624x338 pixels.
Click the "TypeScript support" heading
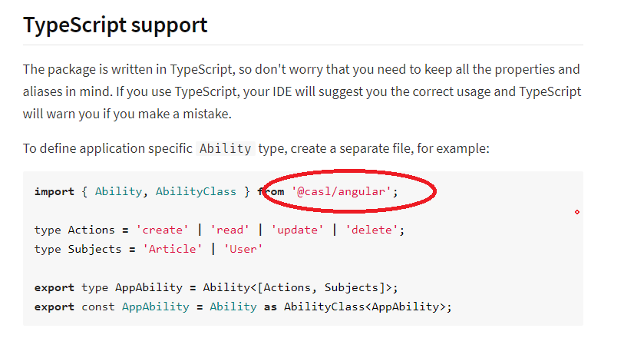(115, 25)
